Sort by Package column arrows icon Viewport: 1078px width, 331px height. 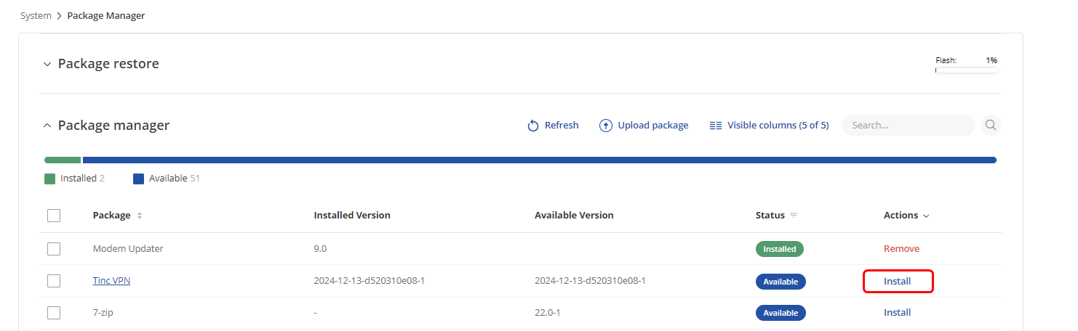tap(140, 216)
